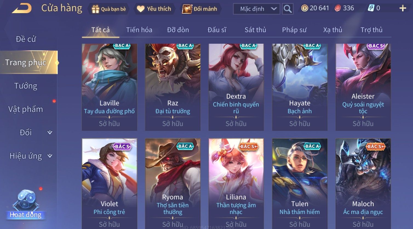
Task: Select the Đề cử sidebar item
Action: (26, 39)
